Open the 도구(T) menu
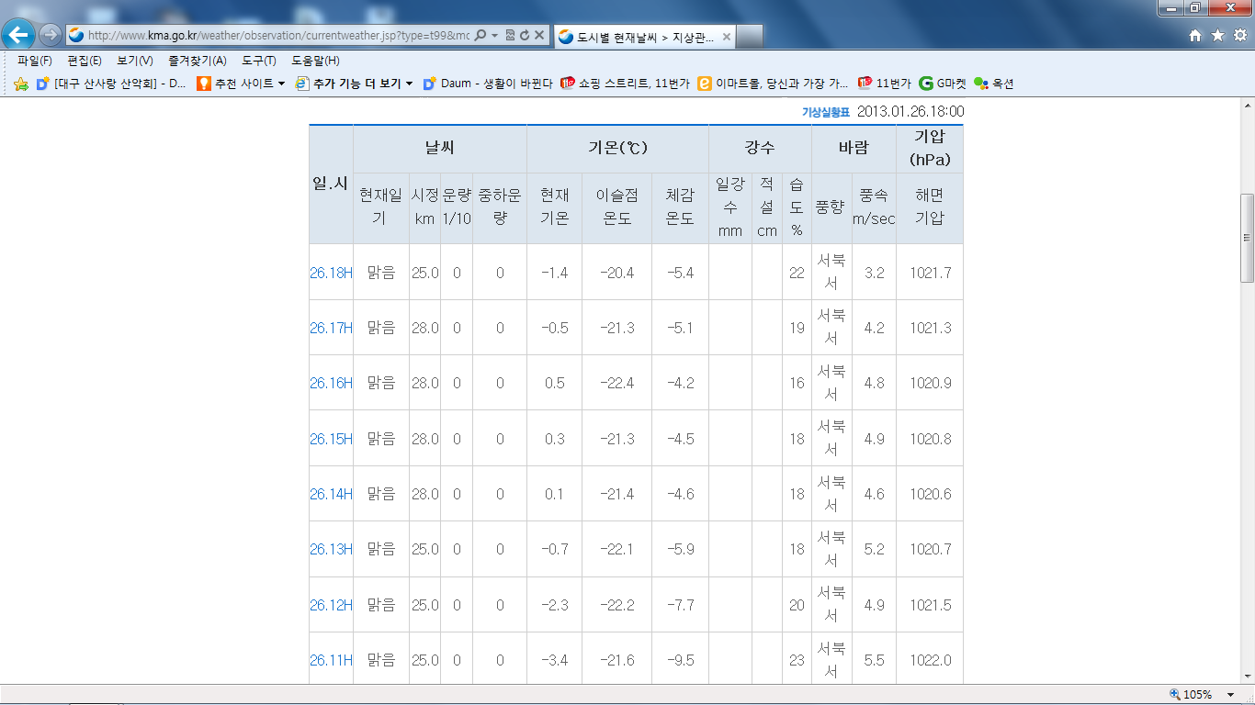The image size is (1255, 705). point(259,61)
